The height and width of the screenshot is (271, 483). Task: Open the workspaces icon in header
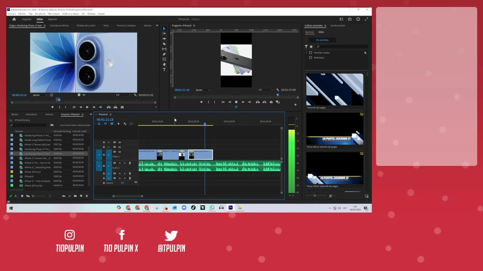[x=341, y=19]
